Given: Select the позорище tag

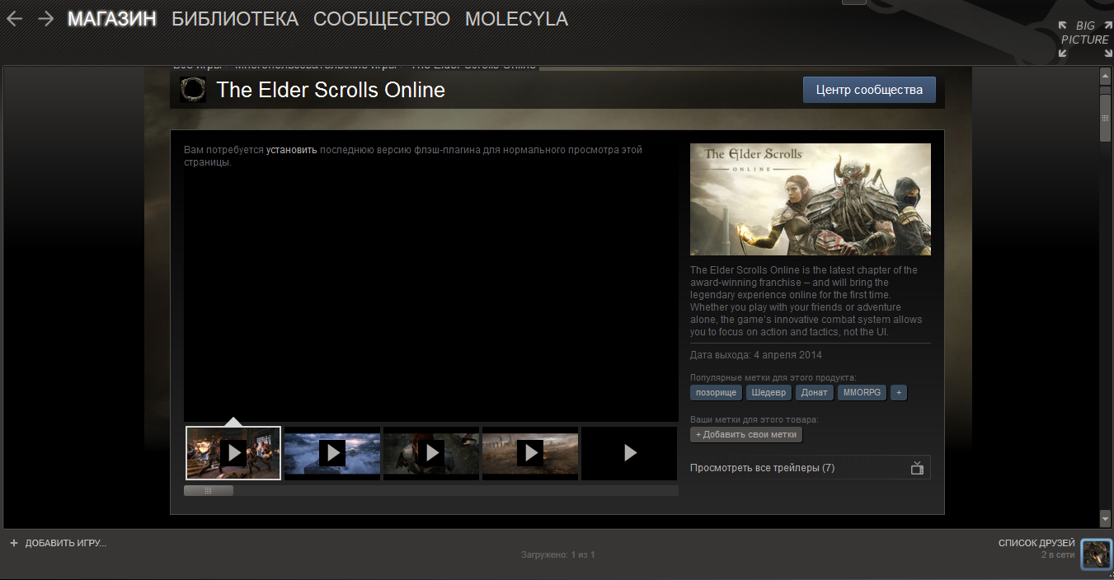Looking at the screenshot, I should tap(716, 393).
